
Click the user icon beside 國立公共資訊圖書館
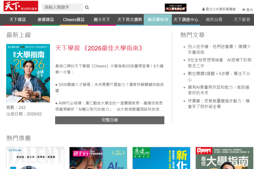coord(204,9)
